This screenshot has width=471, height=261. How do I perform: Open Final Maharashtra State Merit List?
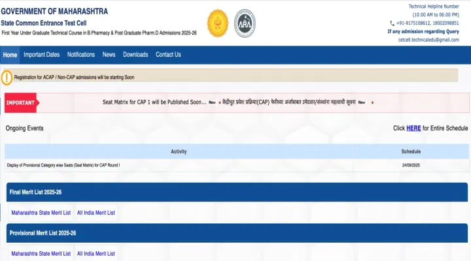41,213
